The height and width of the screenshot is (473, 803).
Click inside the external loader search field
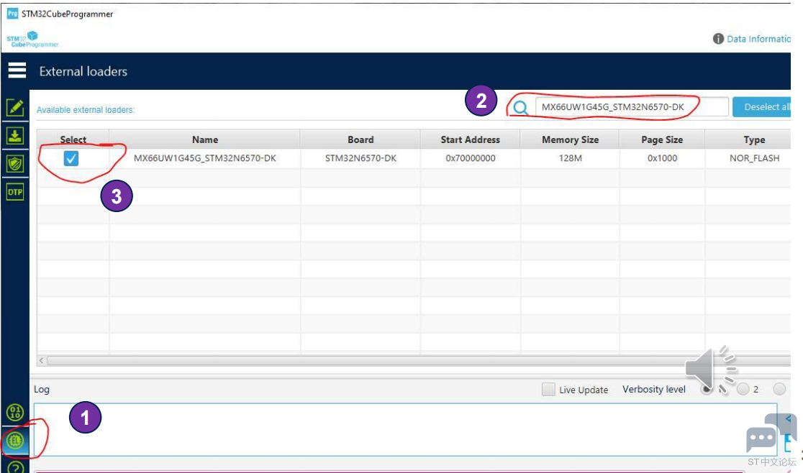630,107
